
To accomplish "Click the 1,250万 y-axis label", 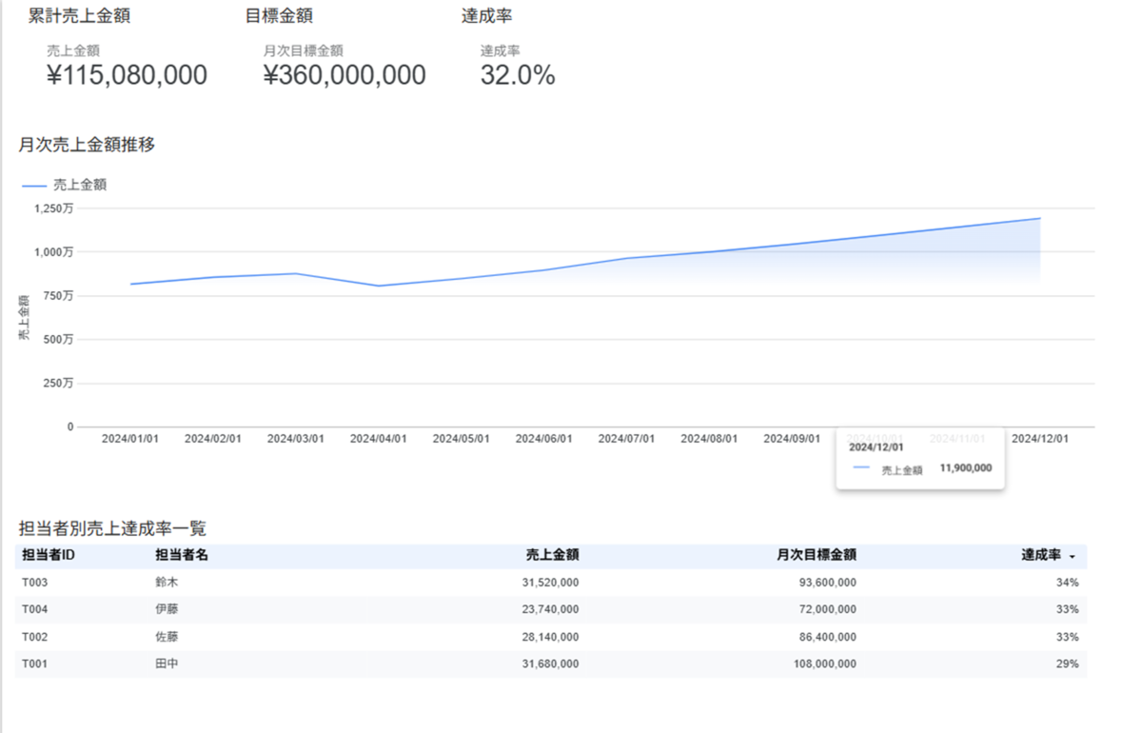I will 53,208.
